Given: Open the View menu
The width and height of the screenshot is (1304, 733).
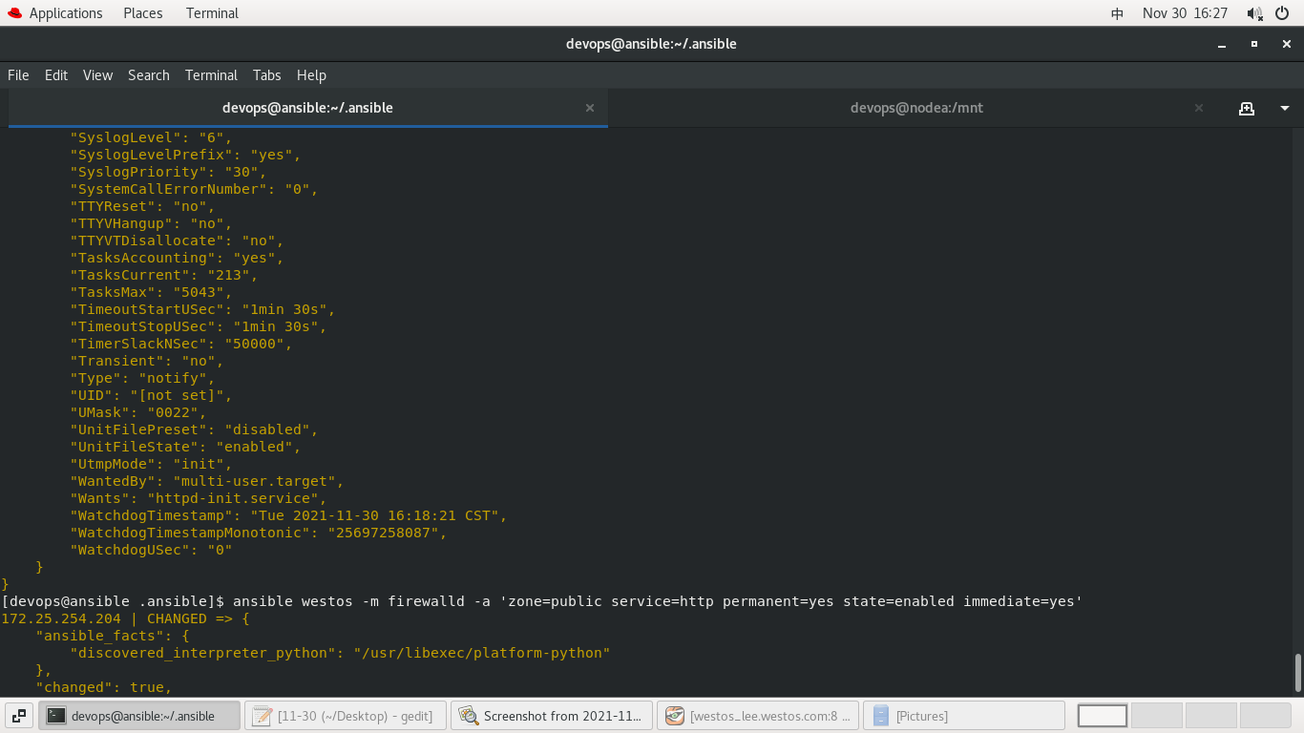Looking at the screenshot, I should pos(97,75).
